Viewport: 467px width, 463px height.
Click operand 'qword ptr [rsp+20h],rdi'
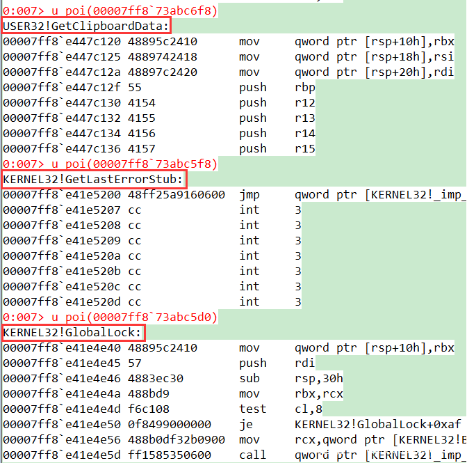(x=374, y=72)
